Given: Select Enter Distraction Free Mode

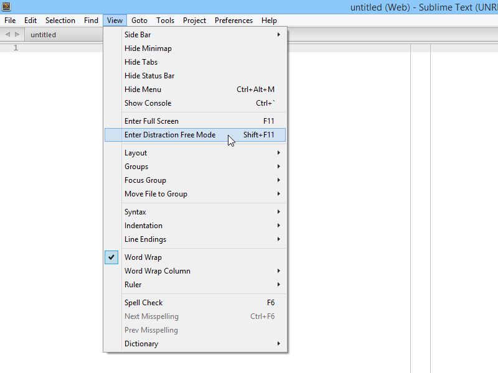Looking at the screenshot, I should (x=195, y=135).
